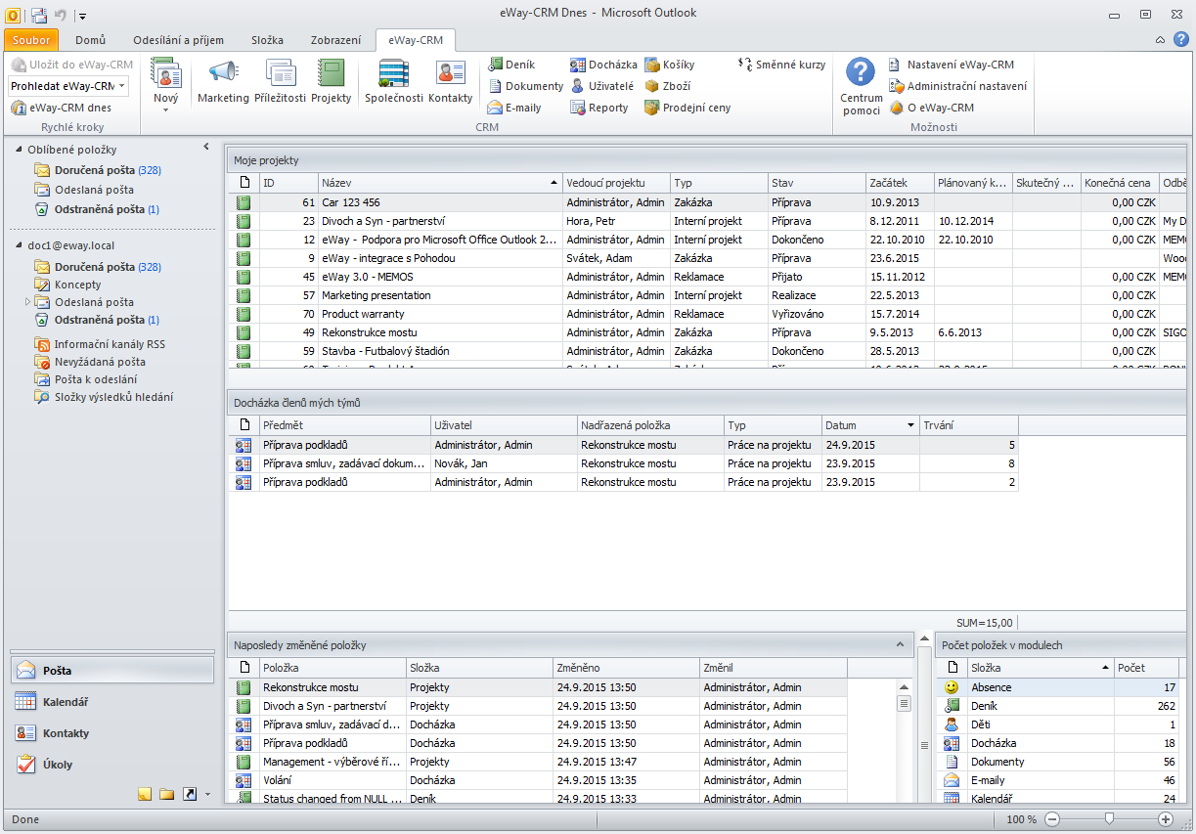
Task: Click the Send/Receive quick access icon
Action: click(x=38, y=15)
